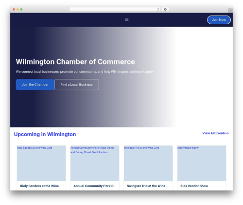Screen dimensions: 243x205
Task: Open the View All Events link
Action: point(215,133)
